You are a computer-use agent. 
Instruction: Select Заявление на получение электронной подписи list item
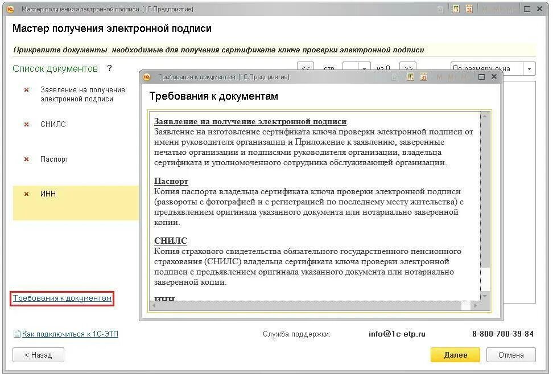pos(82,95)
